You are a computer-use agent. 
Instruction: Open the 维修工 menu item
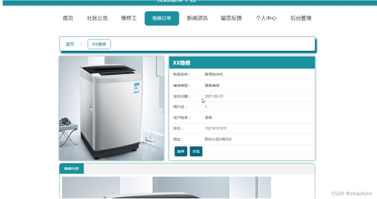point(129,18)
